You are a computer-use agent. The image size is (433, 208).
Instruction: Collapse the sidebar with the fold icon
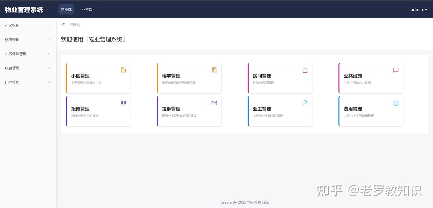tap(63, 25)
